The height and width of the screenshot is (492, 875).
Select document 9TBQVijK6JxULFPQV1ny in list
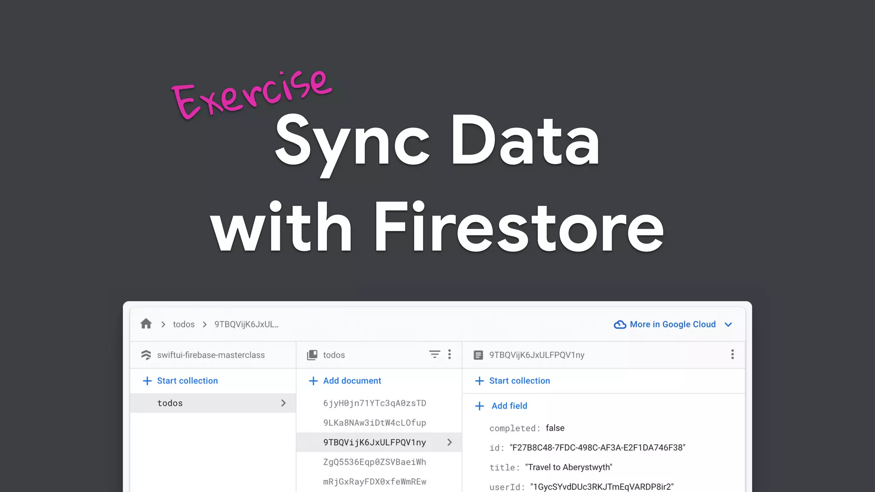coord(379,442)
